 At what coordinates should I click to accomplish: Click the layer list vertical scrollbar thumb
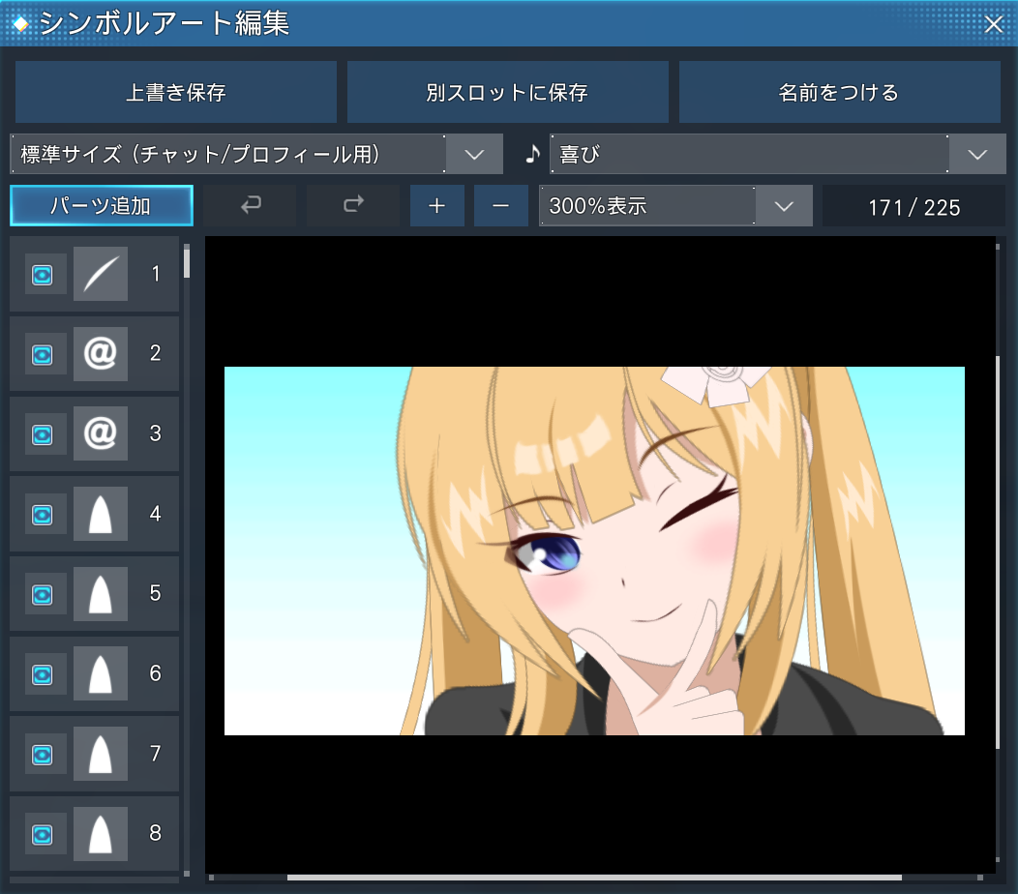coord(187,261)
